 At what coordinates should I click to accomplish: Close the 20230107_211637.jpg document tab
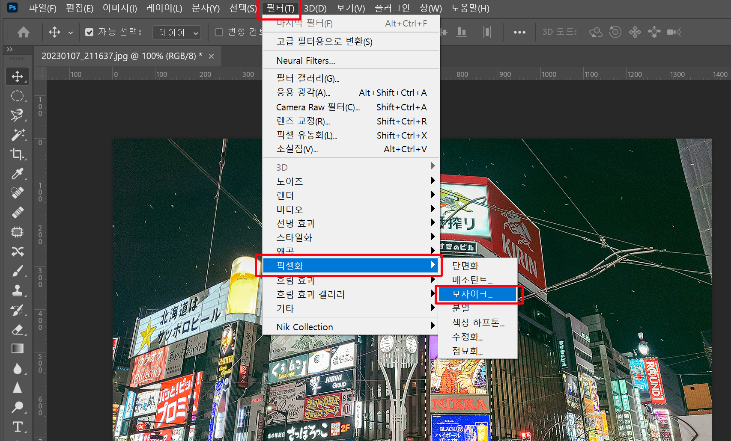click(211, 56)
